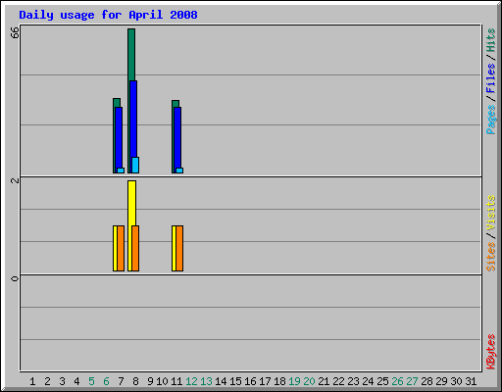The image size is (502, 392).
Task: Click day label '15' on the x-axis
Action: (235, 381)
